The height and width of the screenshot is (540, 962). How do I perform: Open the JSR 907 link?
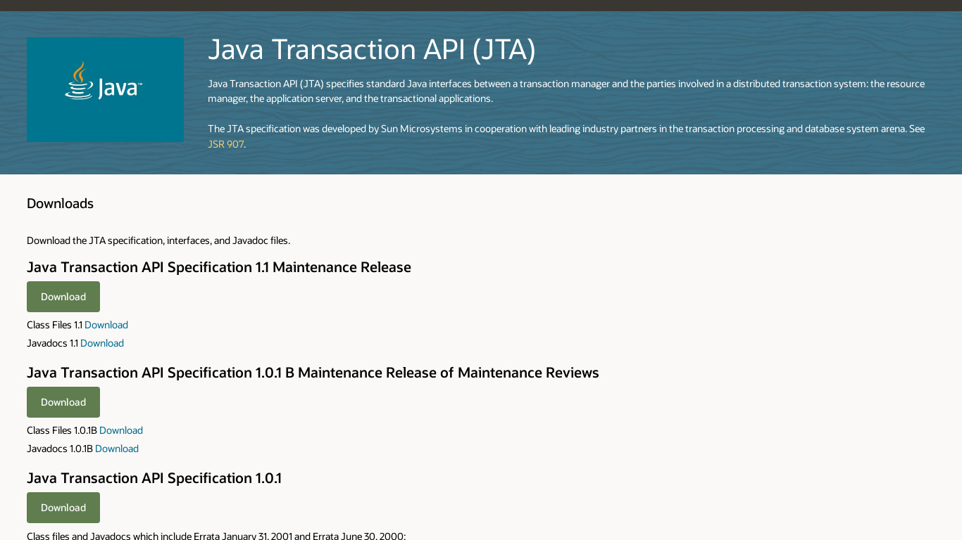[x=225, y=144]
